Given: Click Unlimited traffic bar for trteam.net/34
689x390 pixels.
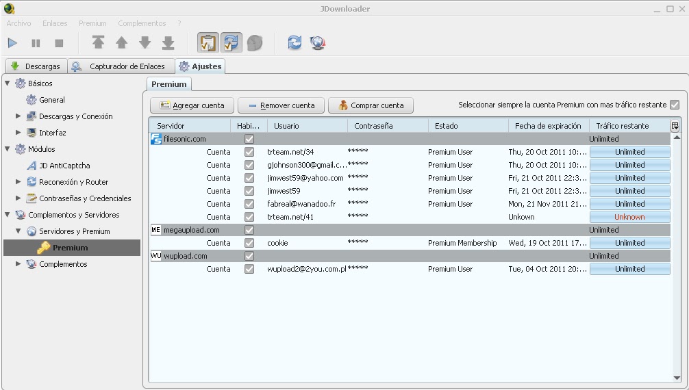Looking at the screenshot, I should [629, 152].
